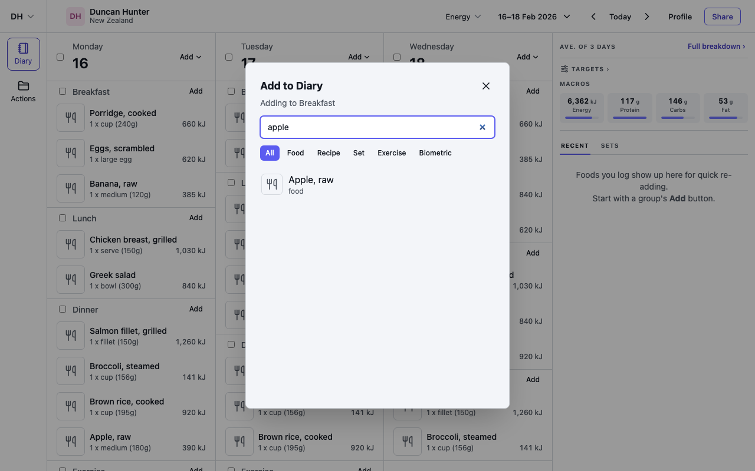
Task: Open Wednesday's Add dropdown
Action: [x=528, y=57]
